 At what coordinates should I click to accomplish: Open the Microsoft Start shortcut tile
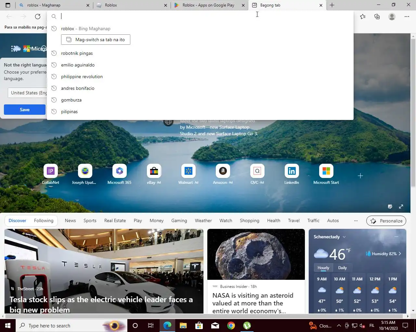click(326, 174)
